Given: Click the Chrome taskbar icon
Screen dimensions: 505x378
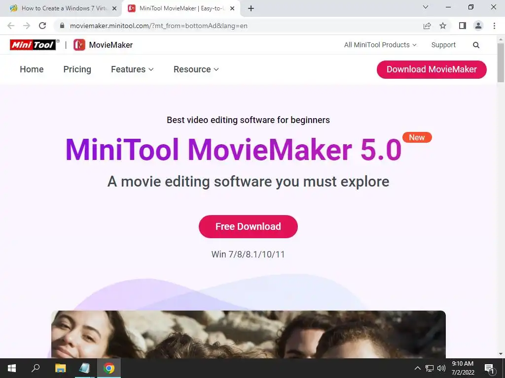Looking at the screenshot, I should (109, 368).
